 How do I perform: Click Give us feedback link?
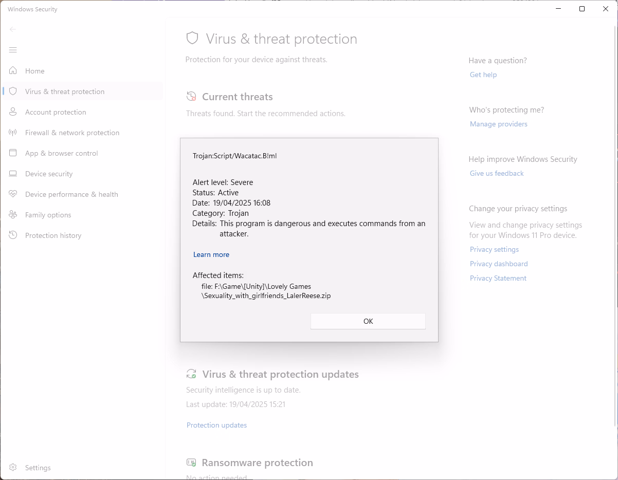497,173
